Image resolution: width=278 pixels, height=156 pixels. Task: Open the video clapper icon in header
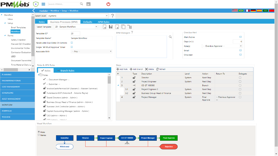click(88, 4)
